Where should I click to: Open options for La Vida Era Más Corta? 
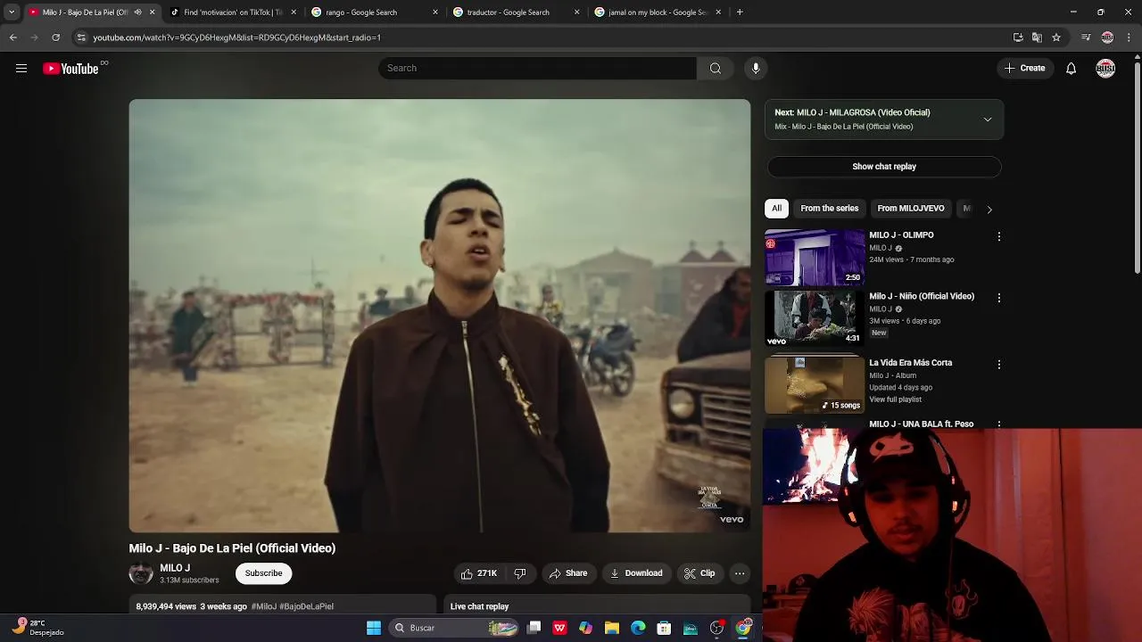tap(999, 365)
